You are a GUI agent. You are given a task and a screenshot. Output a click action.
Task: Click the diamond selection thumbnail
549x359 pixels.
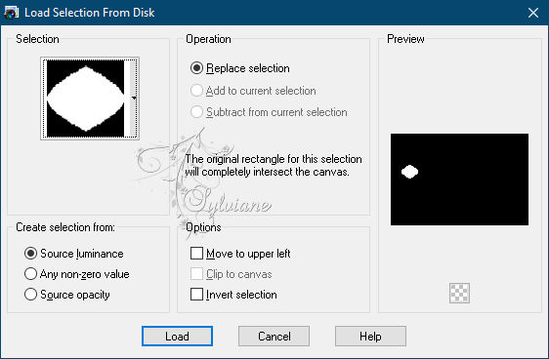click(x=85, y=99)
